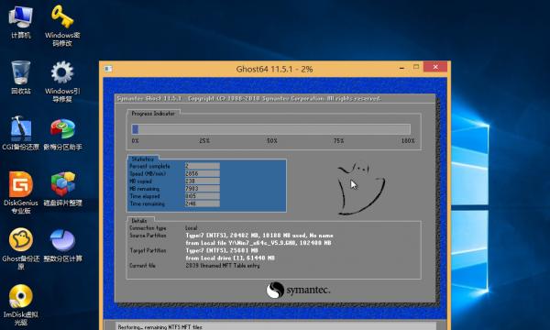Click the Ghost64 window system menu icon
The height and width of the screenshot is (330, 550).
tap(108, 69)
